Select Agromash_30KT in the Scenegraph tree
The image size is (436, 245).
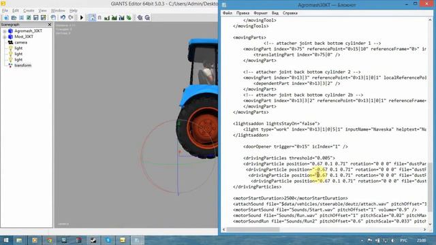[29, 31]
